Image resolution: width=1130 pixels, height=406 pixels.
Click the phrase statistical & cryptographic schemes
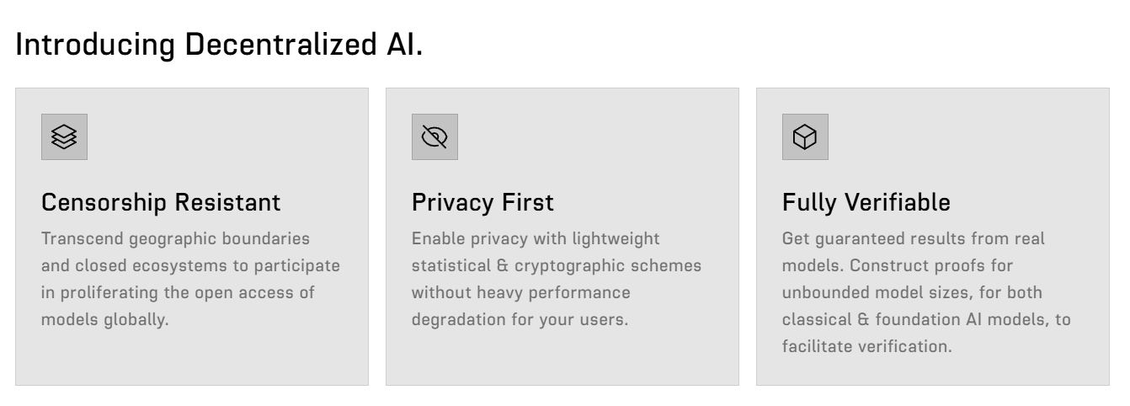point(557,266)
